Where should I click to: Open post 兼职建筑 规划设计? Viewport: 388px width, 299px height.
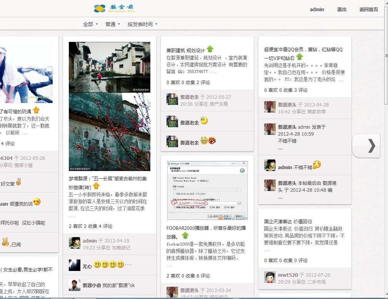pos(185,50)
